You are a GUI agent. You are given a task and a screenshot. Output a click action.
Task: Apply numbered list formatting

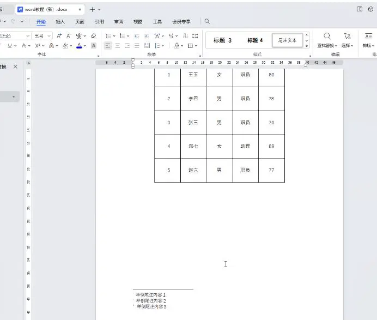(x=123, y=36)
